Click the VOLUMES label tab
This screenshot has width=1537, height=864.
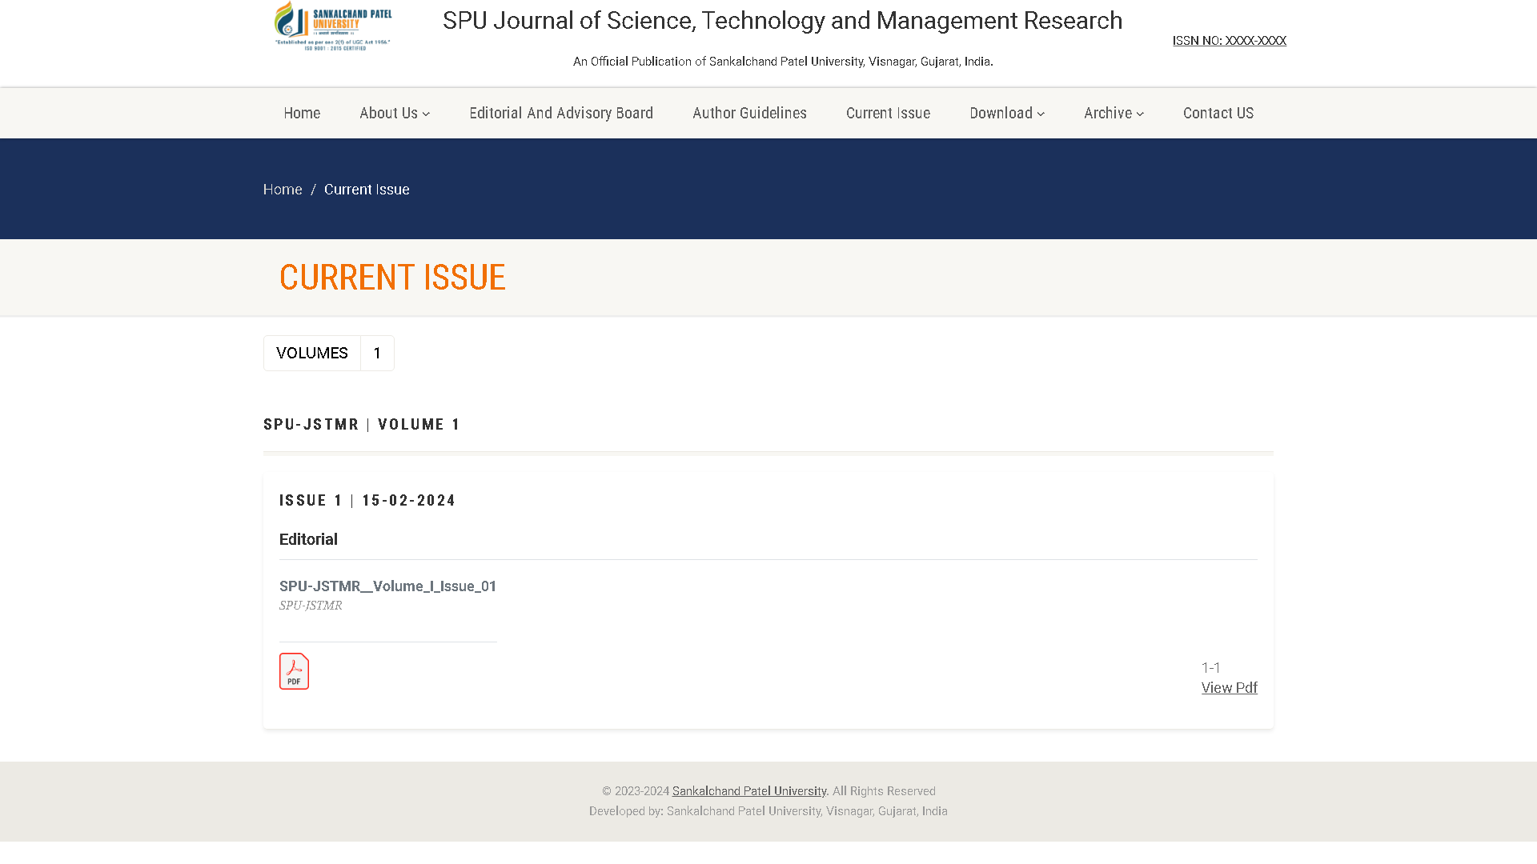click(312, 353)
